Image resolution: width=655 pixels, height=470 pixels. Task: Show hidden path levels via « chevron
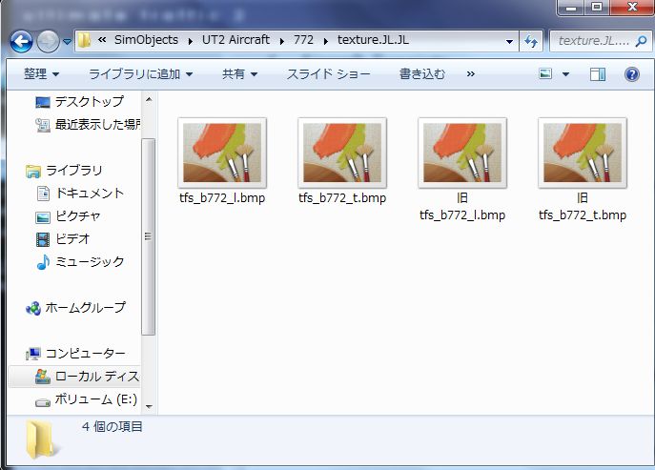click(102, 40)
